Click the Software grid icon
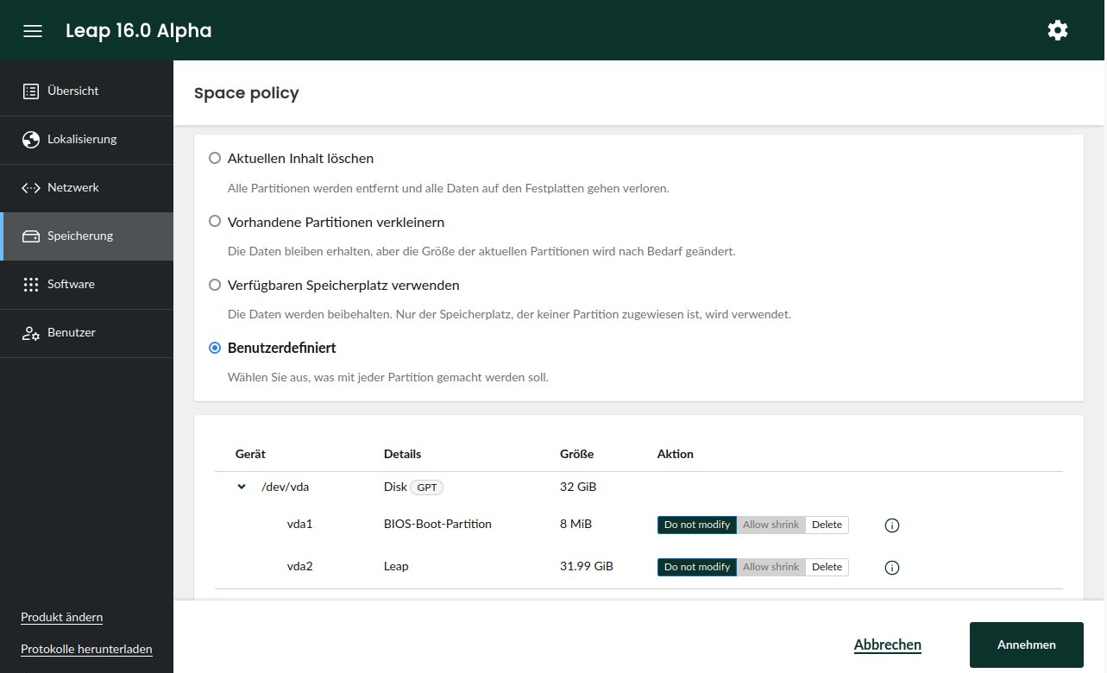Image resolution: width=1107 pixels, height=673 pixels. 31,284
